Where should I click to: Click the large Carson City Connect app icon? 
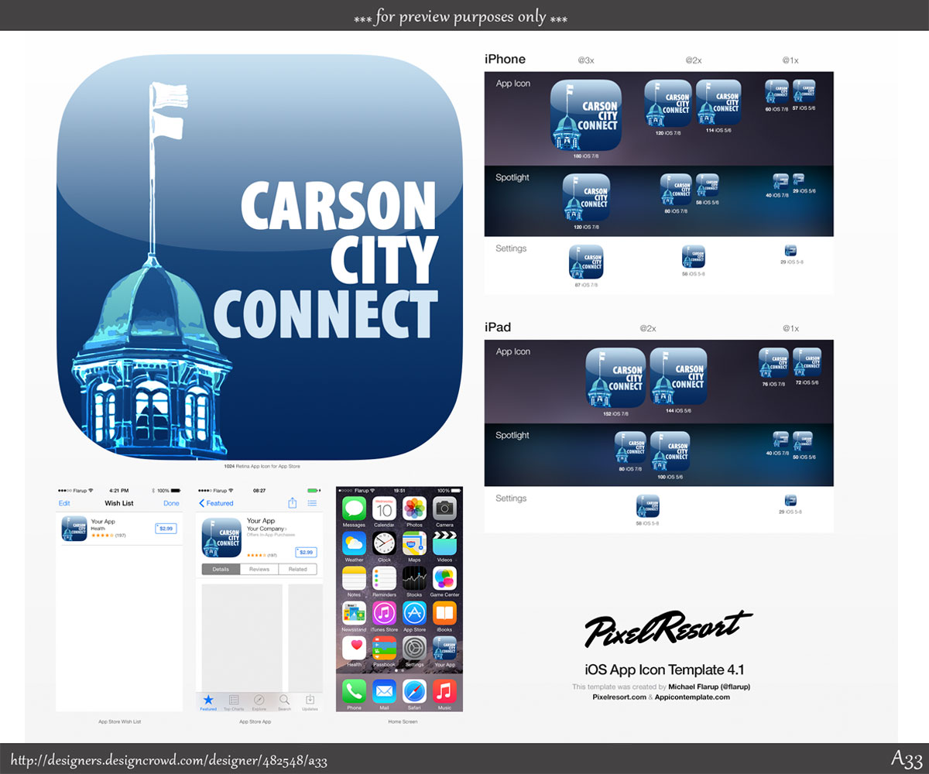pos(259,258)
